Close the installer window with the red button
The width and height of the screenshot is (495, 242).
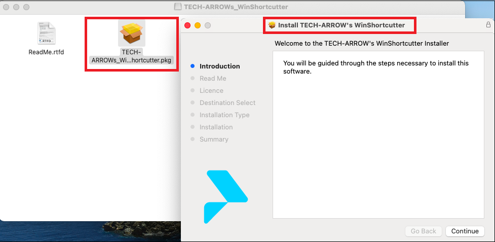point(187,25)
